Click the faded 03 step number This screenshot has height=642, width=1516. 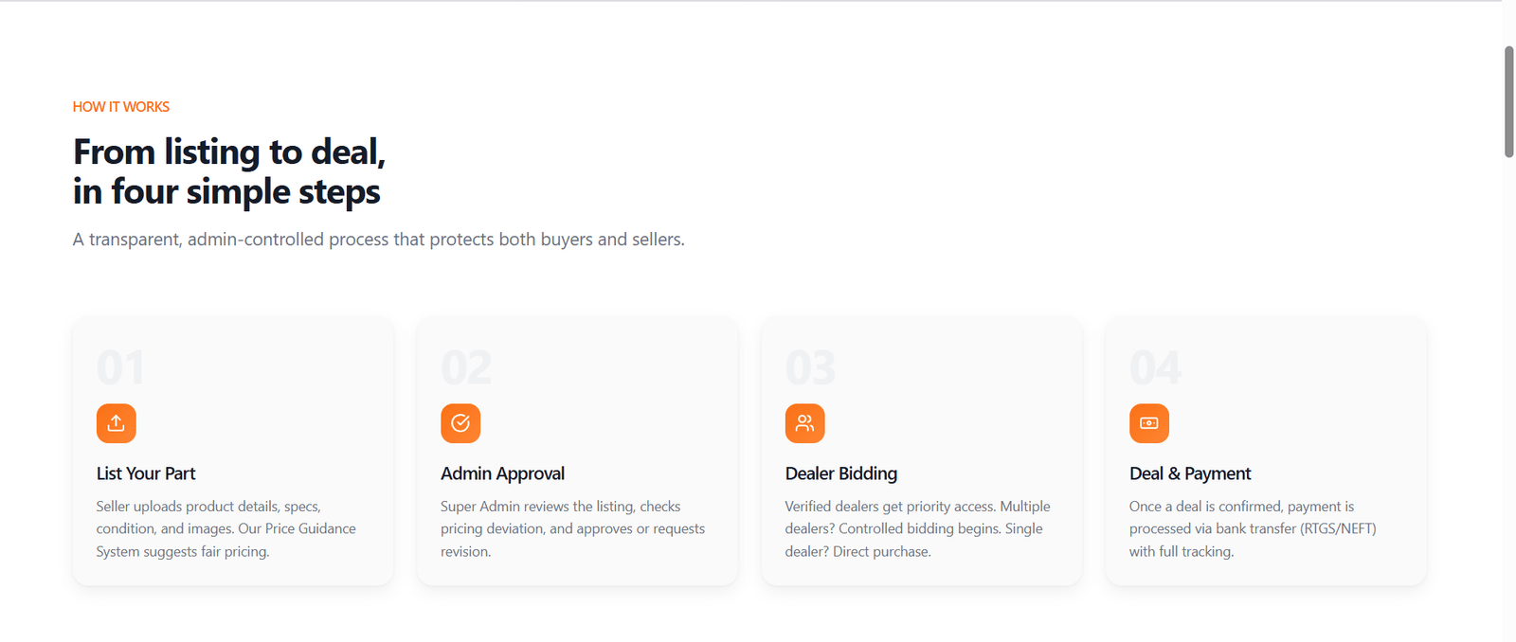[810, 368]
